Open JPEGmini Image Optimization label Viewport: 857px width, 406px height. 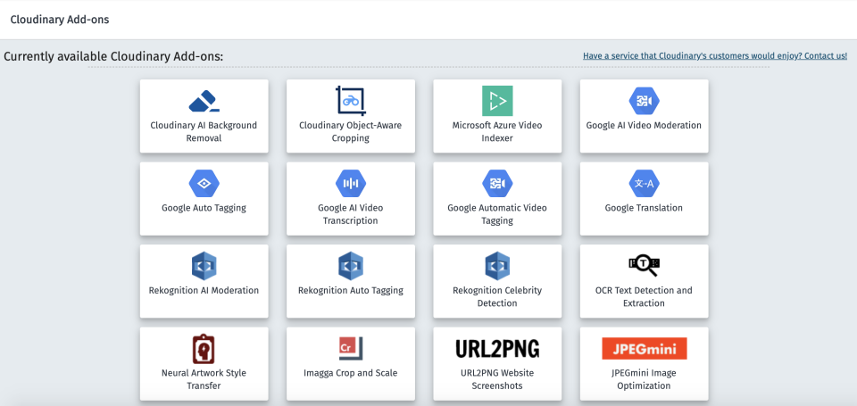[x=644, y=379]
